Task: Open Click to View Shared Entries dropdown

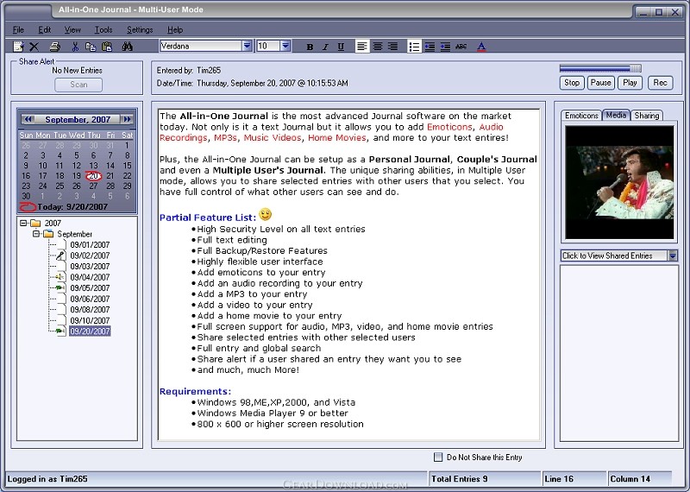Action: click(673, 255)
